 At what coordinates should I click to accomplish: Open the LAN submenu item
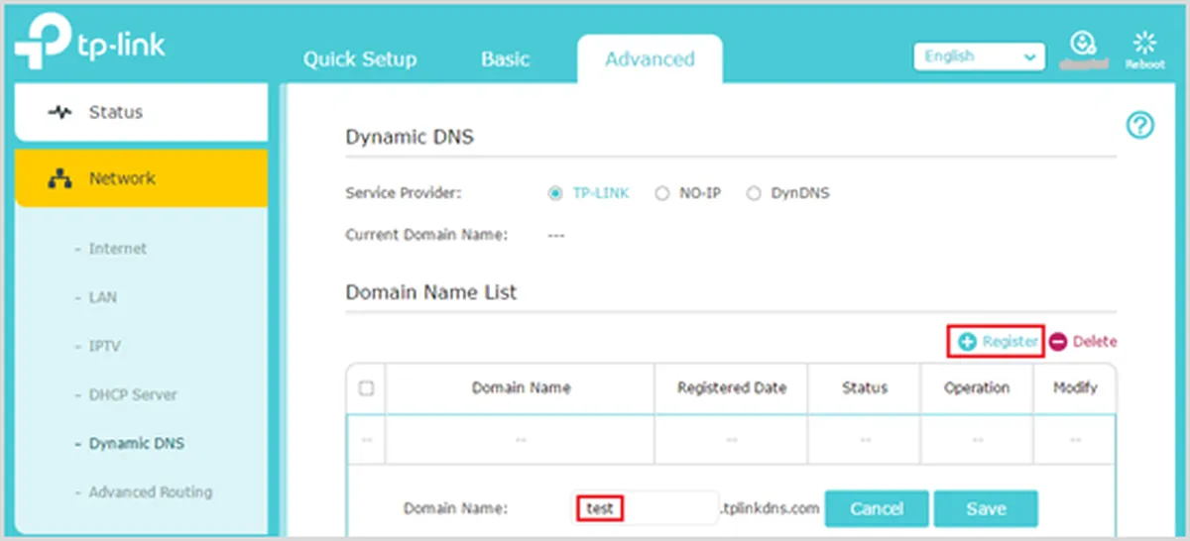point(102,297)
